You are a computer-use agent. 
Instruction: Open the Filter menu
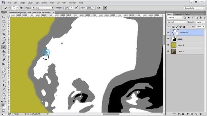(52, 3)
